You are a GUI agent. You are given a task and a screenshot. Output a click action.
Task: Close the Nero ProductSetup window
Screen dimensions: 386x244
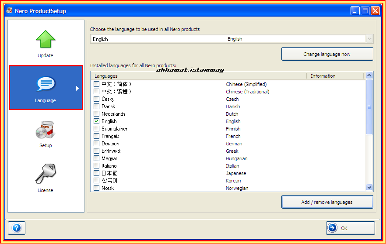click(x=375, y=11)
